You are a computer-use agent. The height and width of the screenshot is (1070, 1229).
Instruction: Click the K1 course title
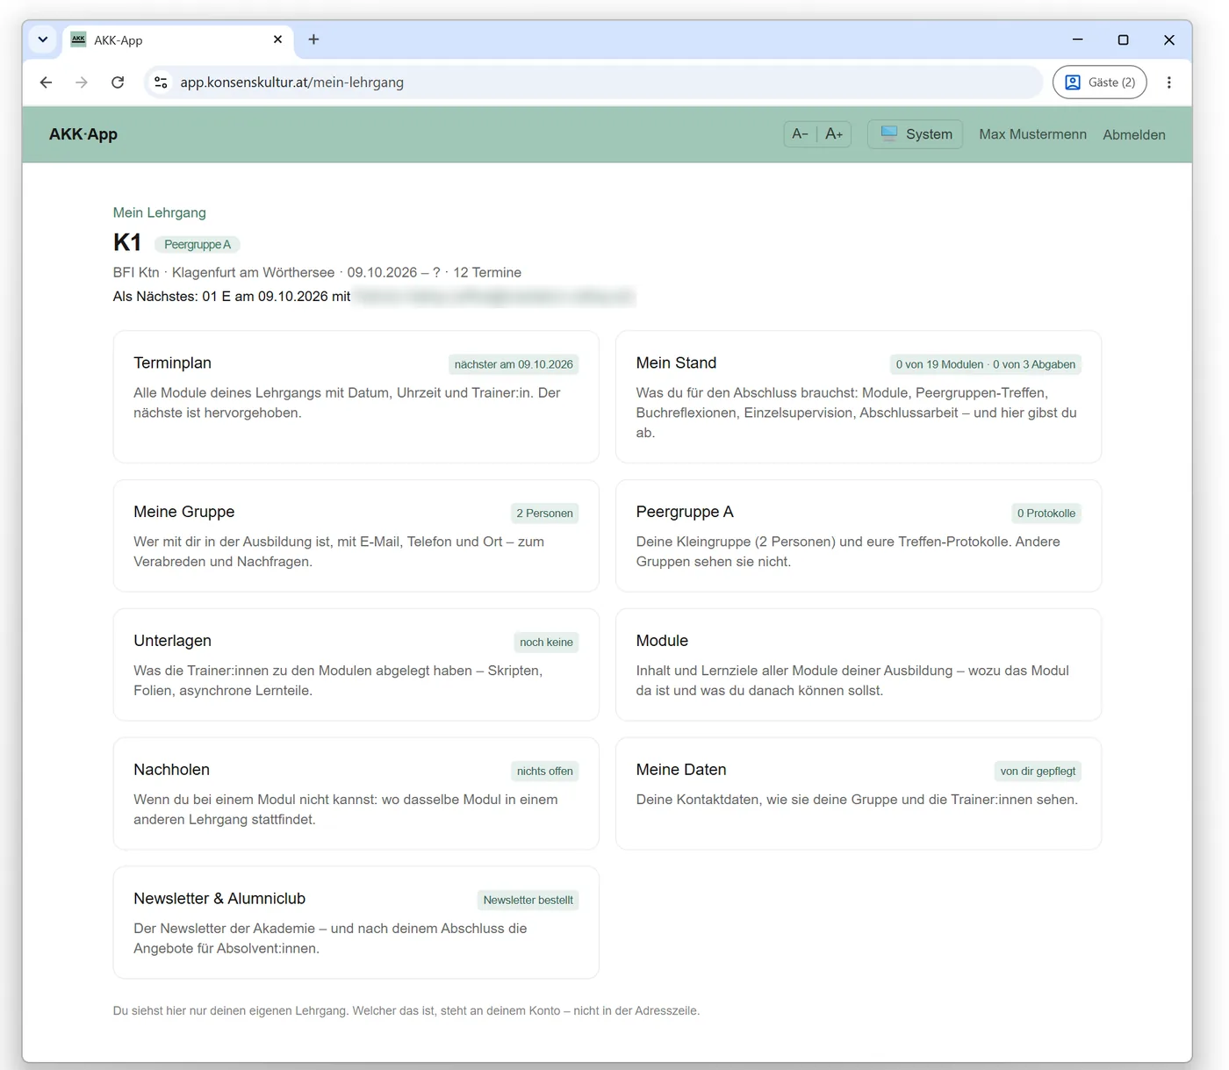tap(127, 243)
